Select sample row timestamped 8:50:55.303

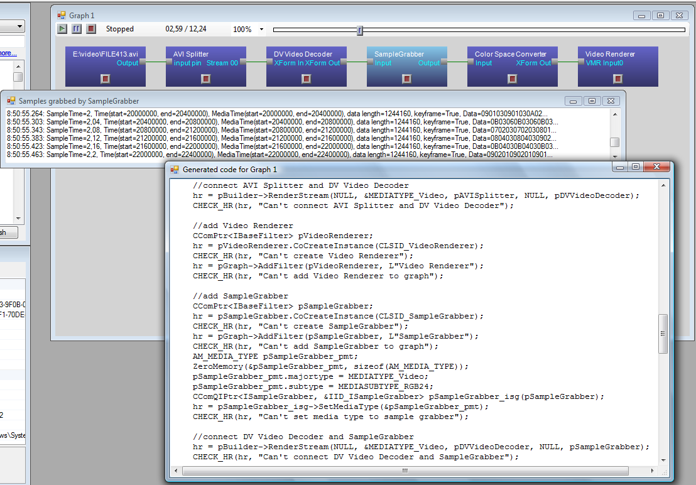click(282, 122)
